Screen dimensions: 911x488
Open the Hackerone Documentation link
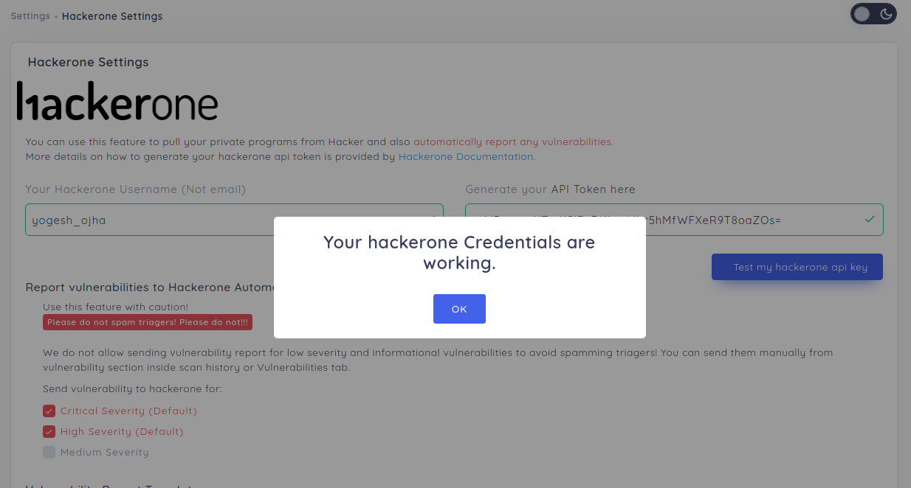(x=466, y=157)
